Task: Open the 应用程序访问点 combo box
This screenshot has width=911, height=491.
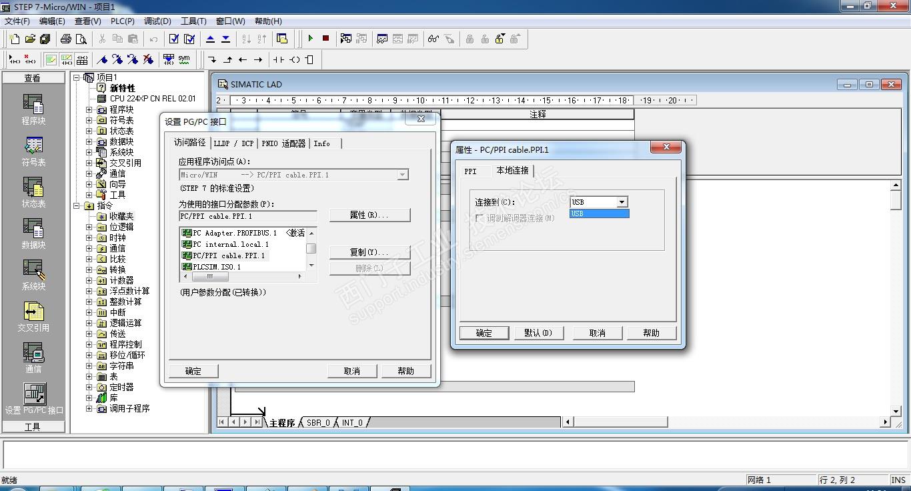Action: 294,175
